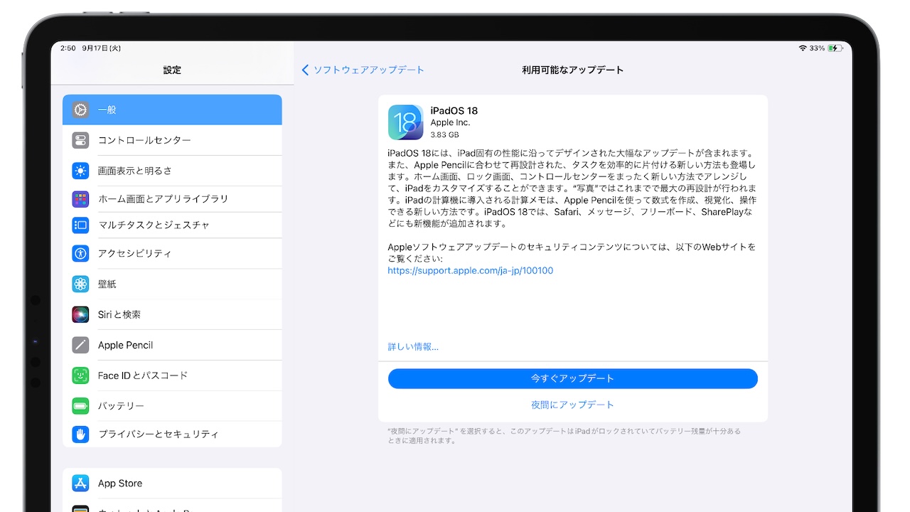Choose 夜間にアップデート
The image size is (910, 512).
click(572, 405)
